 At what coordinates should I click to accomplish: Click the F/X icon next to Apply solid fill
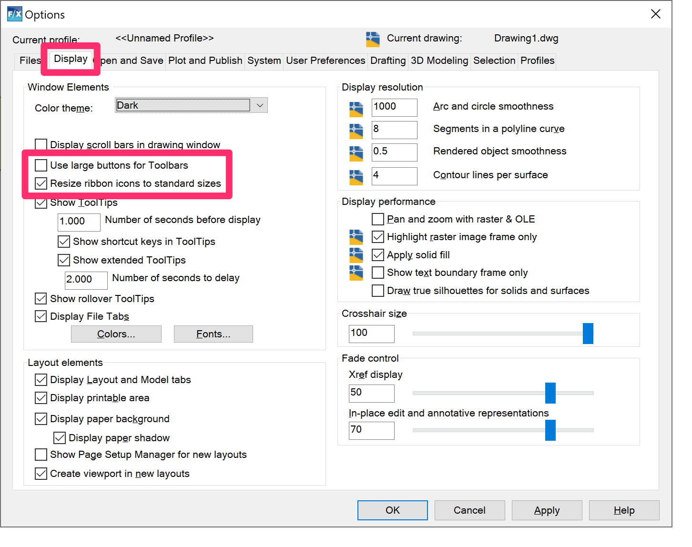tap(356, 255)
